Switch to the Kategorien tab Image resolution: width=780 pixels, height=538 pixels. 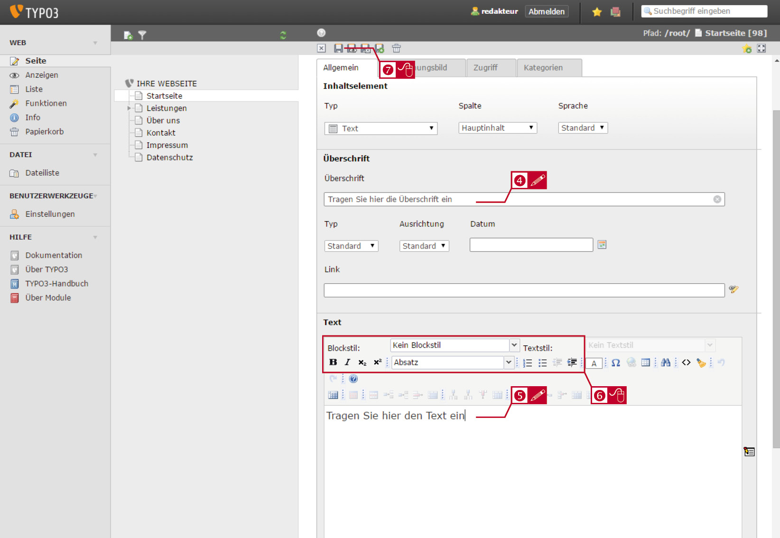549,68
